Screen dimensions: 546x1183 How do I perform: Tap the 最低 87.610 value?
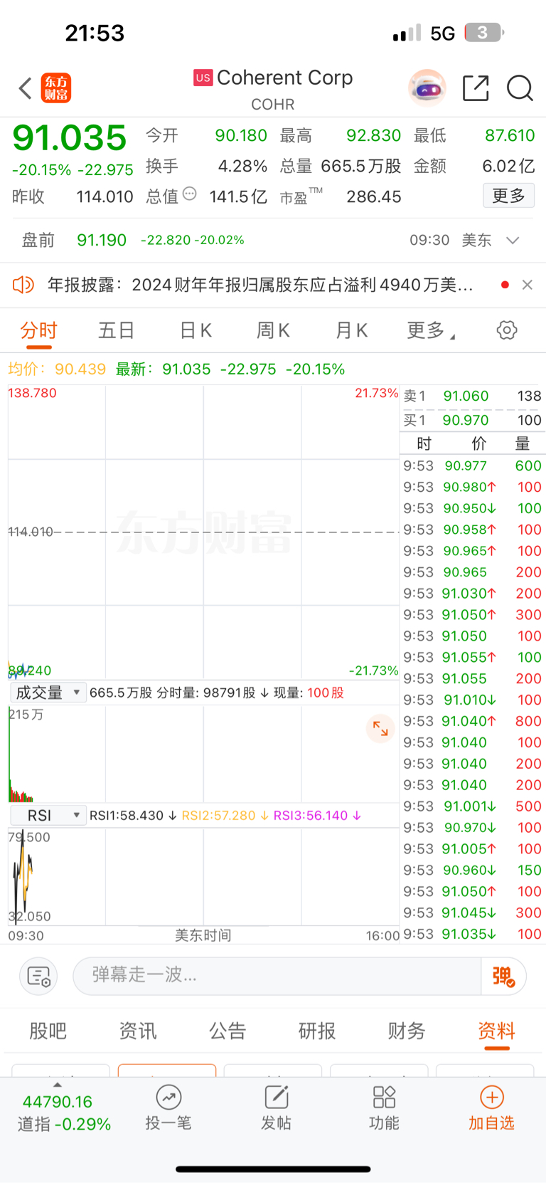[510, 135]
